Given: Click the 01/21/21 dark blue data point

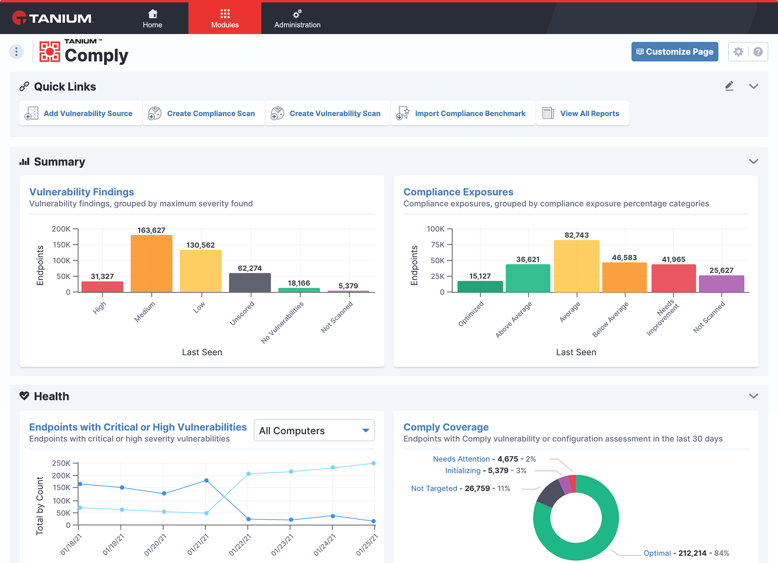Looking at the screenshot, I should pyautogui.click(x=206, y=480).
